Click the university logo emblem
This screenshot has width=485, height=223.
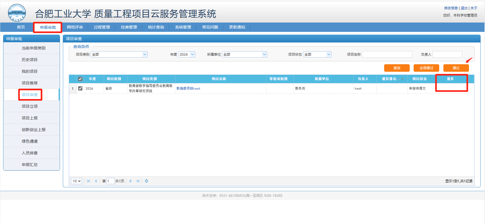[x=17, y=13]
